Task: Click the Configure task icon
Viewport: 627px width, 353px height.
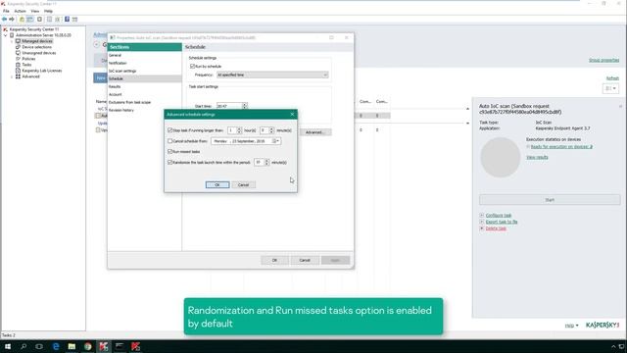Action: pyautogui.click(x=482, y=216)
